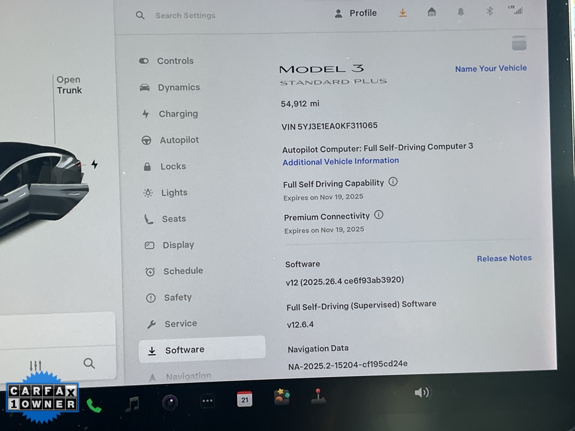575x431 pixels.
Task: Open the Charging settings section
Action: [170, 114]
